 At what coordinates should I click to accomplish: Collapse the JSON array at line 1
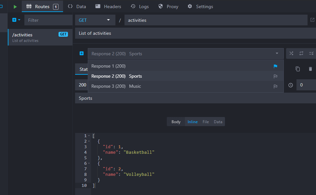click(89, 136)
